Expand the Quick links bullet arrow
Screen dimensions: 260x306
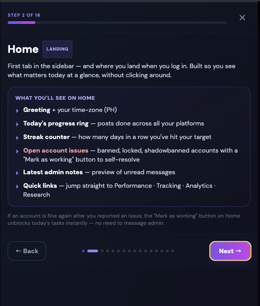17,186
